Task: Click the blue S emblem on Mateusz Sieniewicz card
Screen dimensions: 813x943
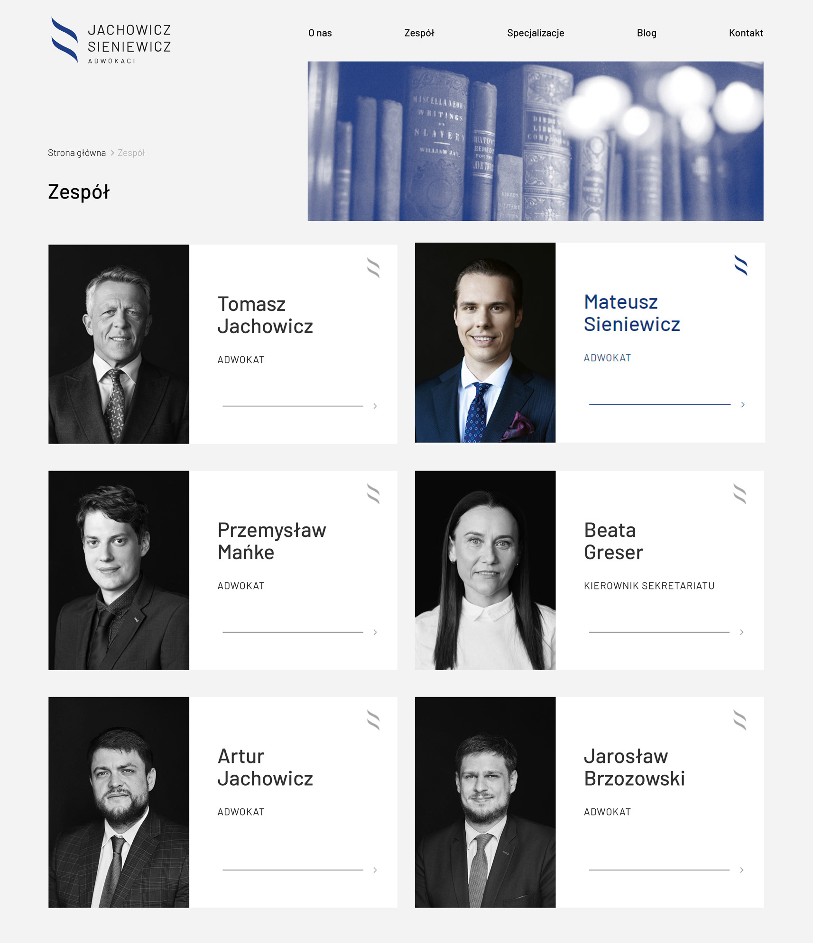Action: [741, 265]
